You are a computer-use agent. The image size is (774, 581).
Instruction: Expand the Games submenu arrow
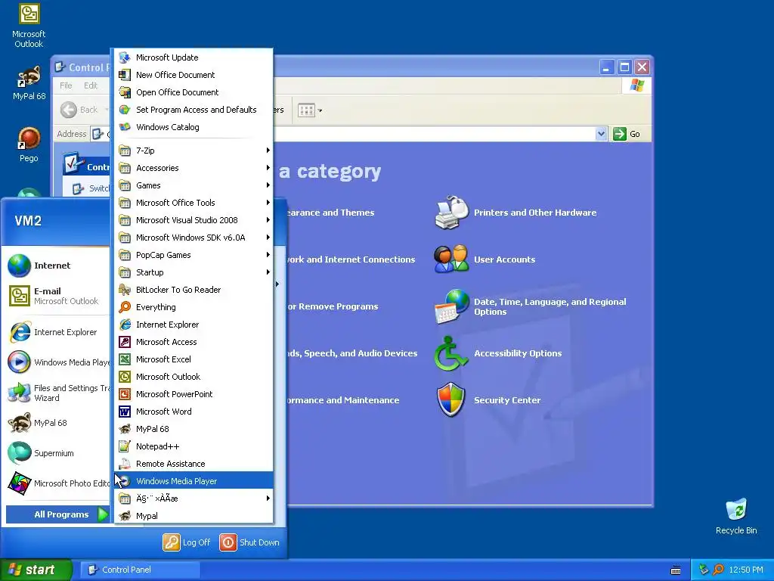pos(268,185)
